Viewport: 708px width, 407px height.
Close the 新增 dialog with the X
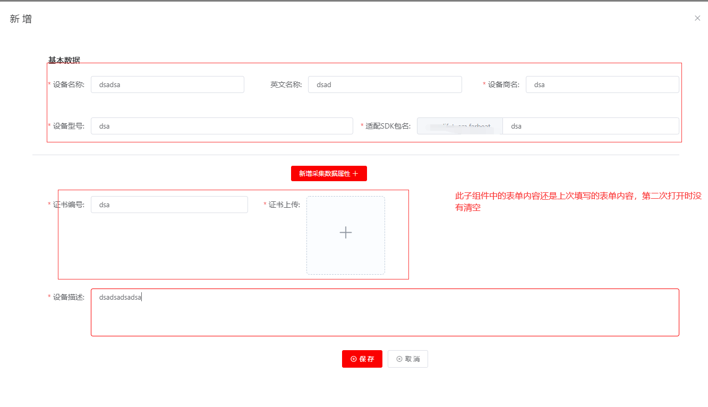click(697, 18)
